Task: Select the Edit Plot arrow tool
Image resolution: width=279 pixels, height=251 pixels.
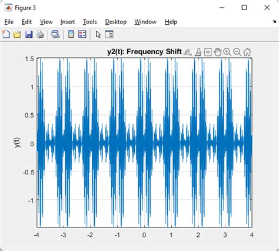Action: point(98,35)
